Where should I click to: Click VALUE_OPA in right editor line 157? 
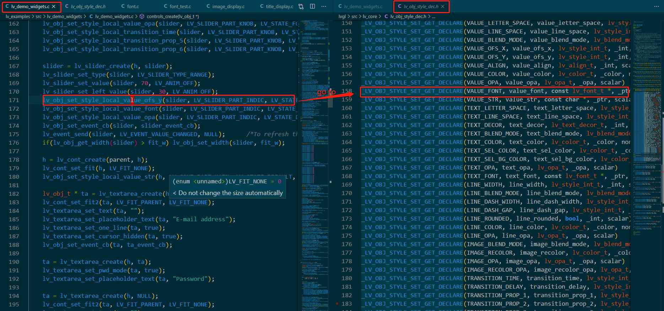click(482, 83)
